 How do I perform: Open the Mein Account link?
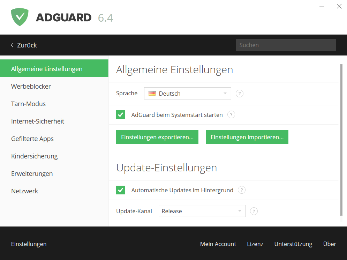point(218,244)
